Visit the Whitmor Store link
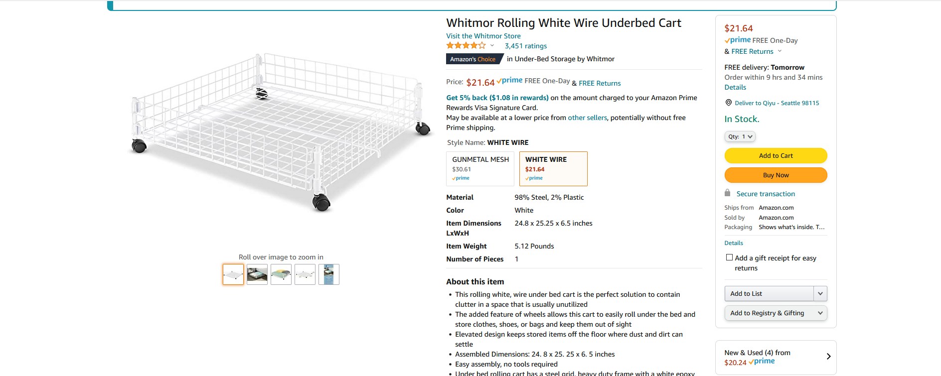 tap(483, 36)
